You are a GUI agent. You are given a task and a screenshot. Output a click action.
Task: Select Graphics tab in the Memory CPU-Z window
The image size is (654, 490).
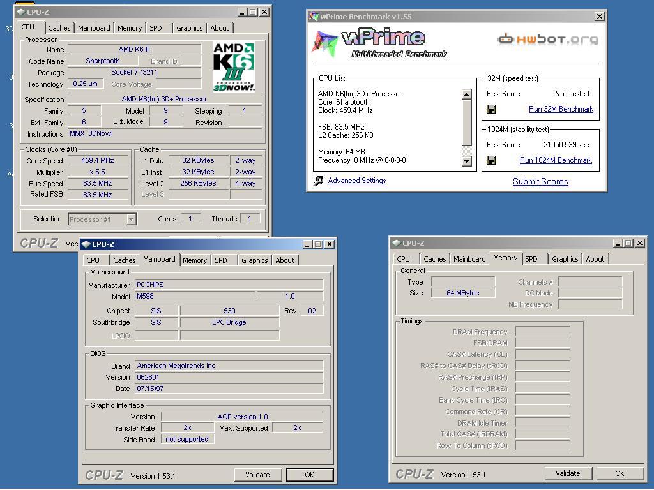(565, 259)
